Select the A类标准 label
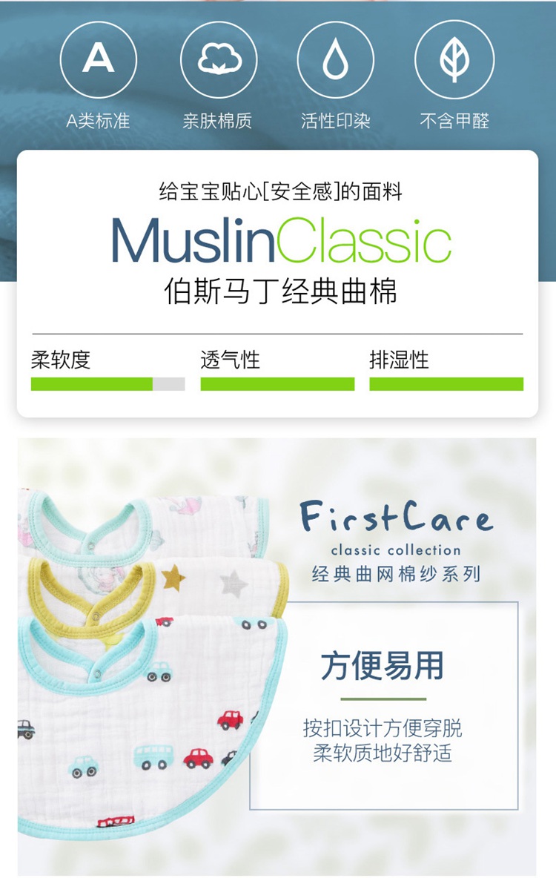 [x=98, y=121]
